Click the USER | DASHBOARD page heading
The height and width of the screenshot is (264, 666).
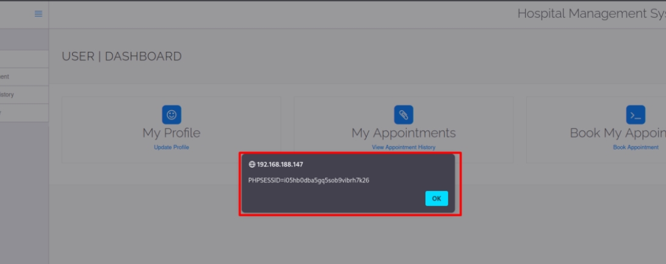(x=121, y=57)
